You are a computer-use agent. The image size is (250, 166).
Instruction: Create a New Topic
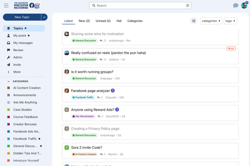point(22,17)
